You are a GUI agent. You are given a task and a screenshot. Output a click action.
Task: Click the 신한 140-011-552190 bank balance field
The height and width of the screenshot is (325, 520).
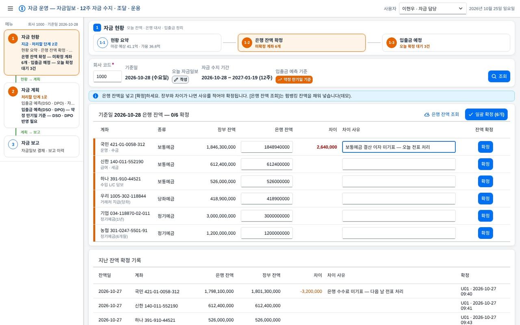coord(267,164)
